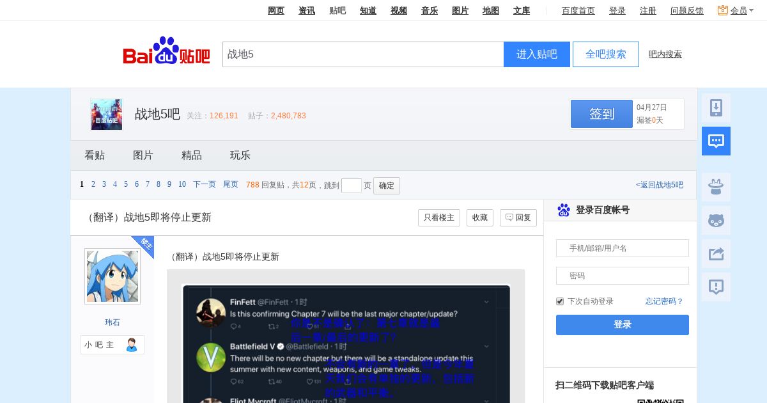Click the magic hat sidebar icon
Screen dimensions: 767x403
(x=716, y=187)
